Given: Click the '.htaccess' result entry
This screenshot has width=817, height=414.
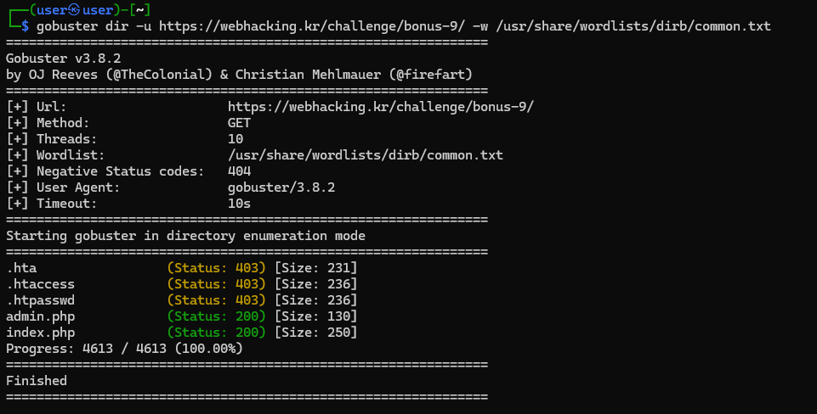Looking at the screenshot, I should 40,284.
